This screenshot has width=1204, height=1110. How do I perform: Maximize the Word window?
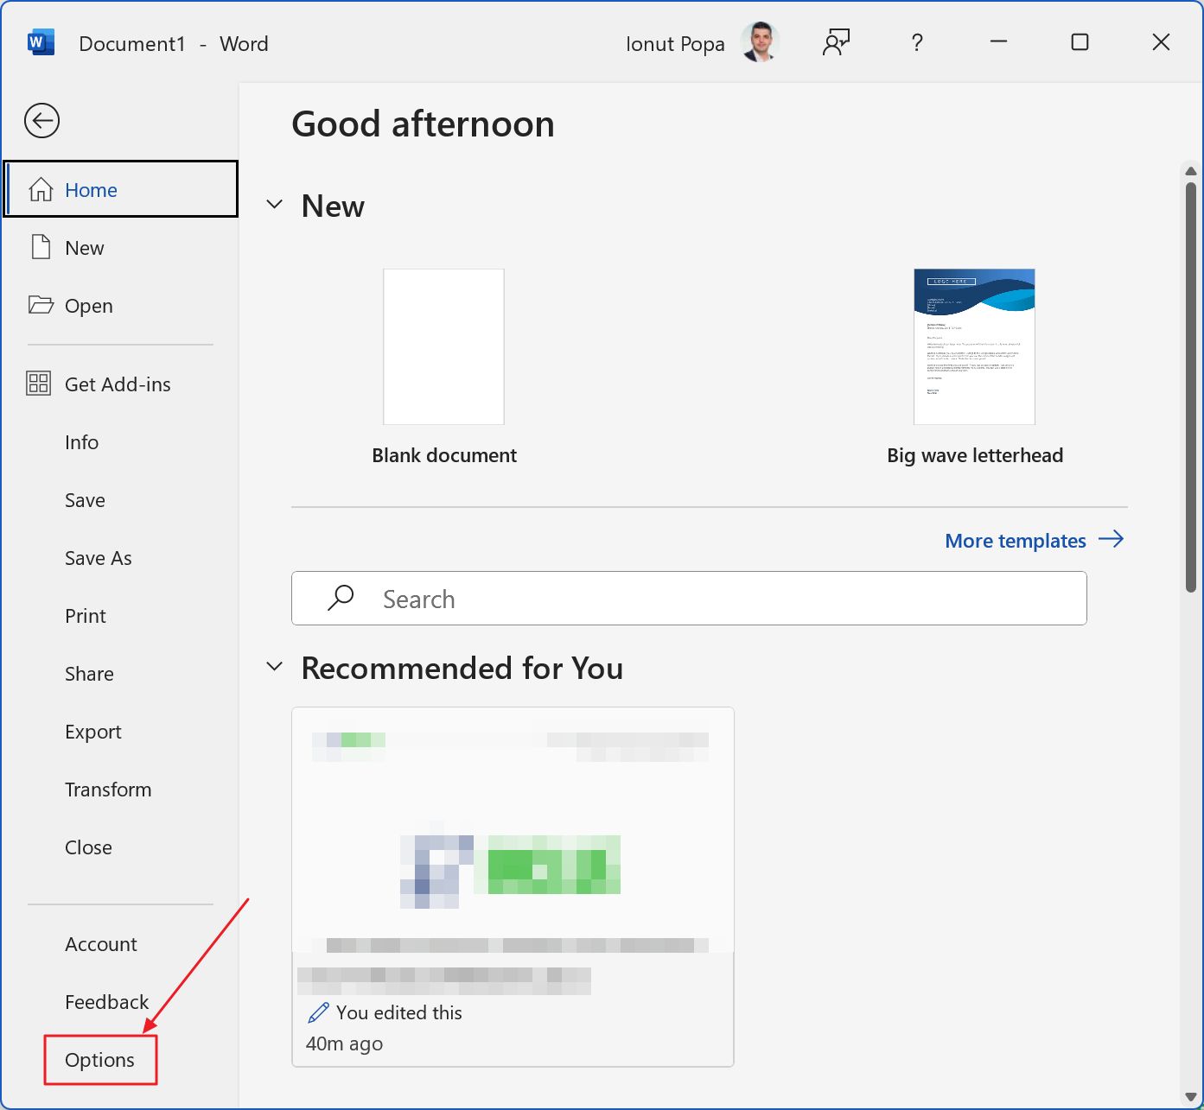pyautogui.click(x=1080, y=42)
